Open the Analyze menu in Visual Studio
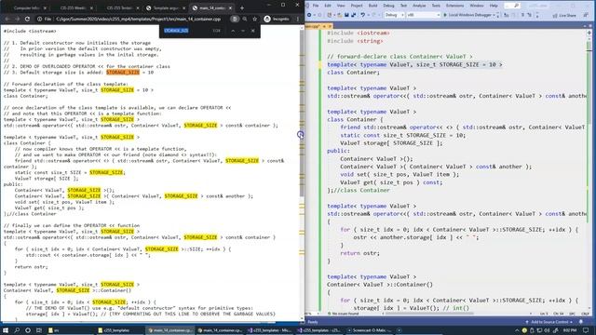Image resolution: width=596 pixels, height=335 pixels. click(x=419, y=6)
